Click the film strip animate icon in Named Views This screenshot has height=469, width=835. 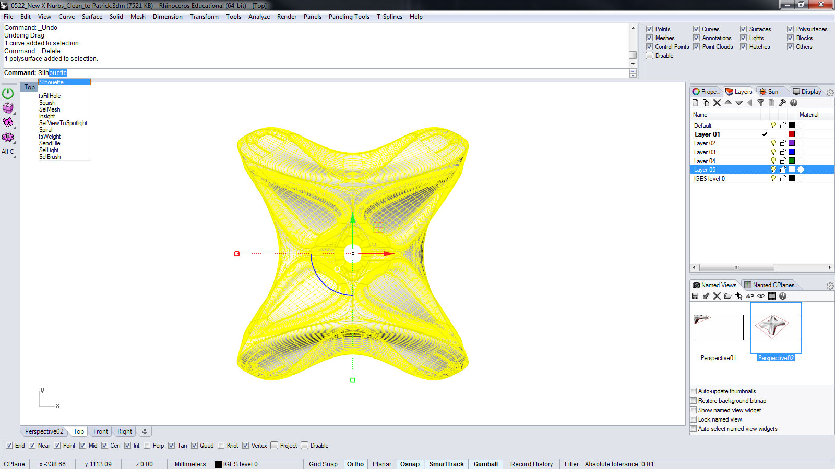(x=772, y=296)
